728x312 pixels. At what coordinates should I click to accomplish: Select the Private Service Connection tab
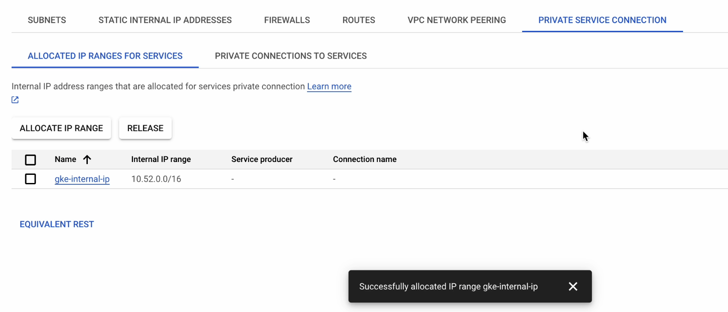(602, 20)
